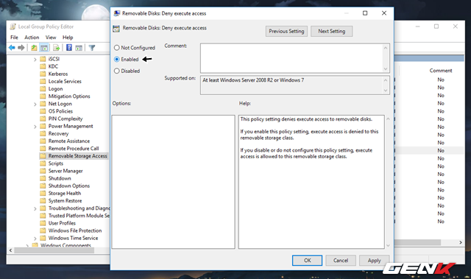Image resolution: width=471 pixels, height=279 pixels.
Task: Click the KDC folder icon
Action: click(x=43, y=66)
